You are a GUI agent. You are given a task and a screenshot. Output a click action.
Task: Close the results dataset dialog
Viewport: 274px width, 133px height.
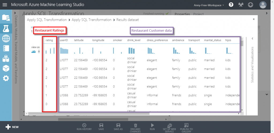[254, 19]
